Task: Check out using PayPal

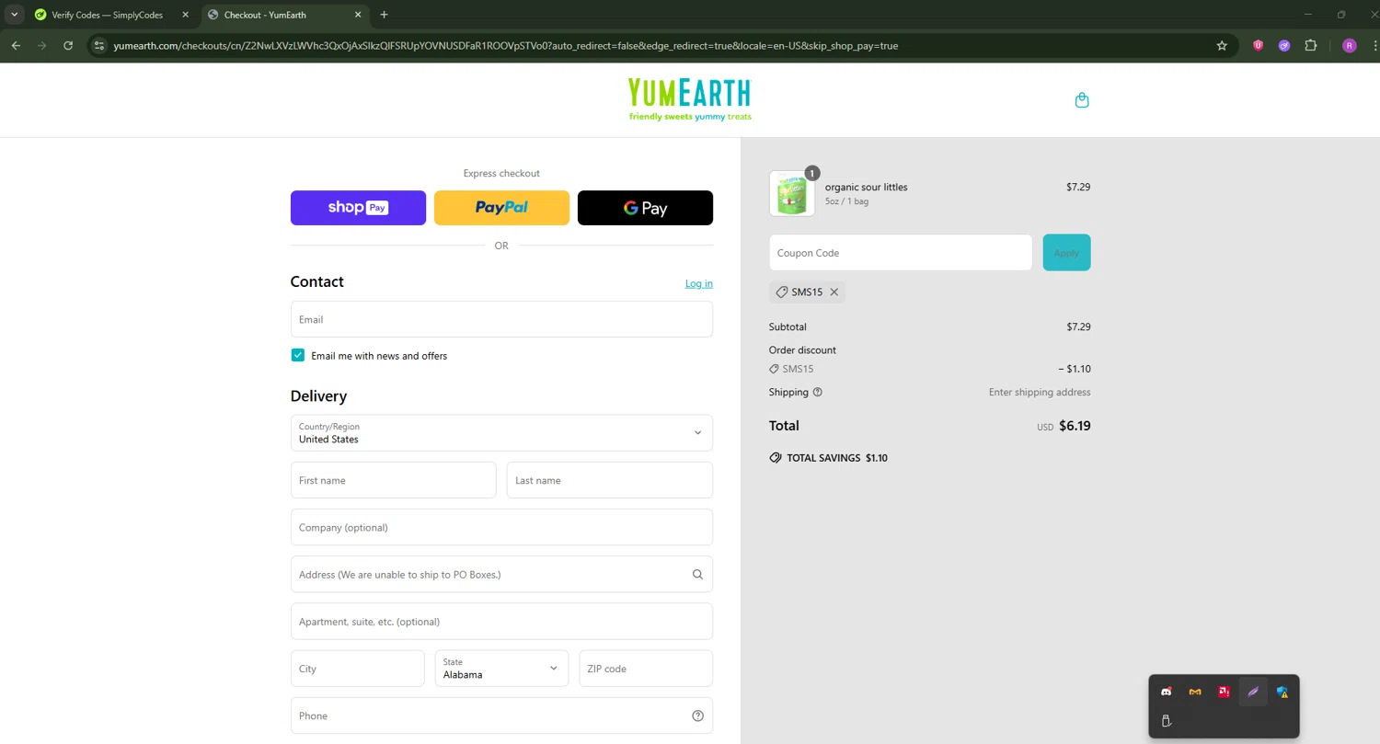Action: 501,208
